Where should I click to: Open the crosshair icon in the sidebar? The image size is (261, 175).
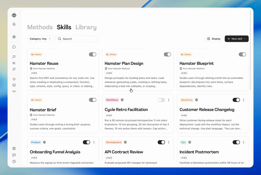pyautogui.click(x=14, y=79)
